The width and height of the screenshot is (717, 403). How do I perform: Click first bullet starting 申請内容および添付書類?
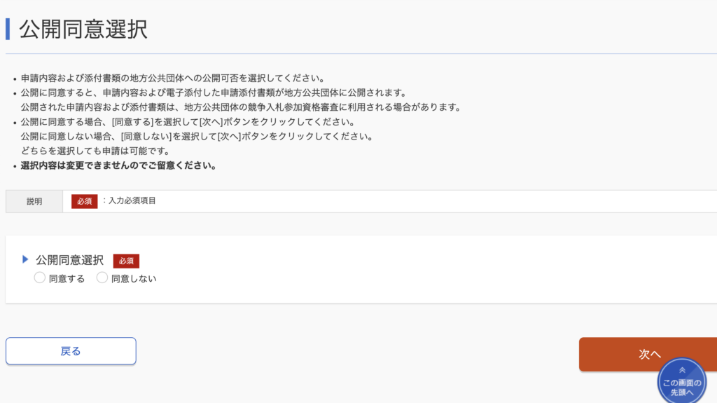pos(172,78)
